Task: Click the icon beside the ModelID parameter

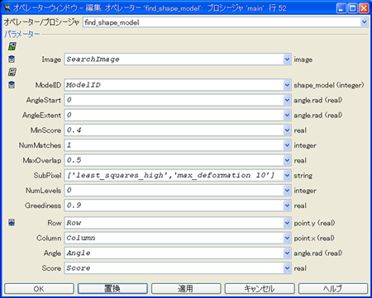Action: click(x=12, y=85)
